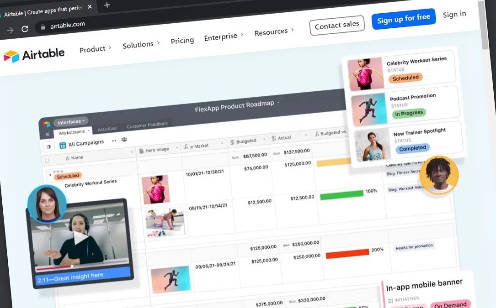Click the 10/01/21-10/30/21 date cell
This screenshot has width=496, height=308.
(205, 173)
